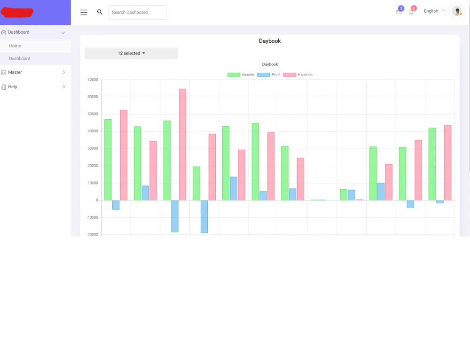Open the notification bell icon
The height and width of the screenshot is (352, 470).
[411, 12]
